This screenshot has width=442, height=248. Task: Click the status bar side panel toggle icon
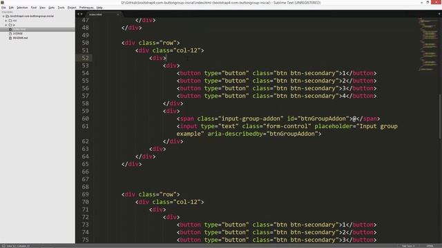(3, 246)
